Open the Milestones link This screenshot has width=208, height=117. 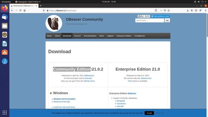point(89,75)
